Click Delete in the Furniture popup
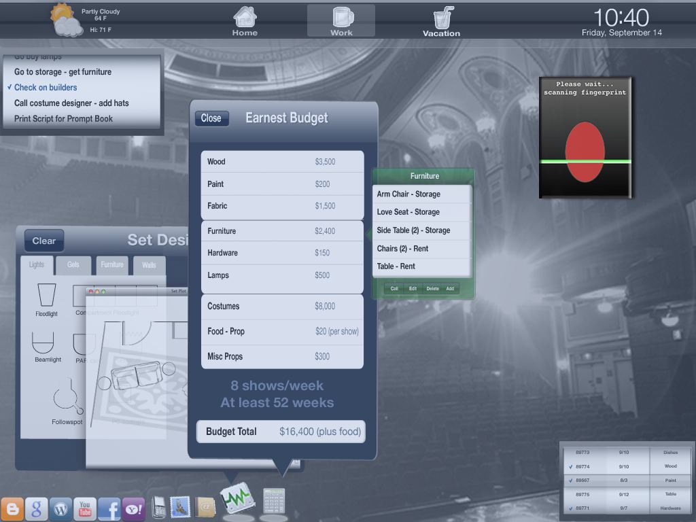Screen dimensions: 696x522 tap(432, 288)
